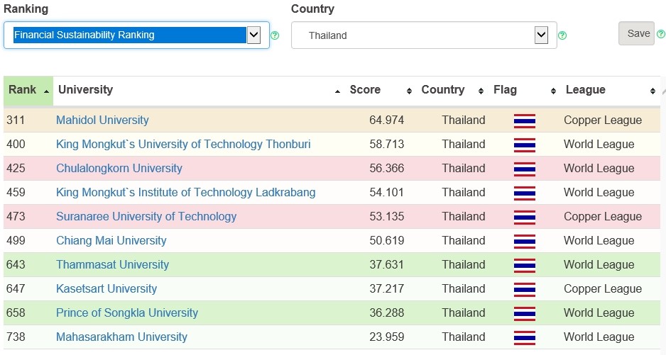Click Thailand flag in Thonburi row
Image resolution: width=666 pixels, height=355 pixels.
click(525, 145)
